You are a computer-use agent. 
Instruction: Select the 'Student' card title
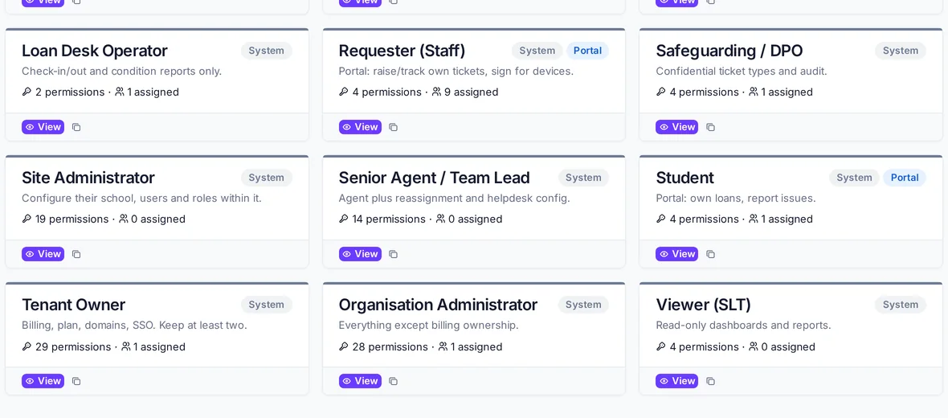(685, 178)
